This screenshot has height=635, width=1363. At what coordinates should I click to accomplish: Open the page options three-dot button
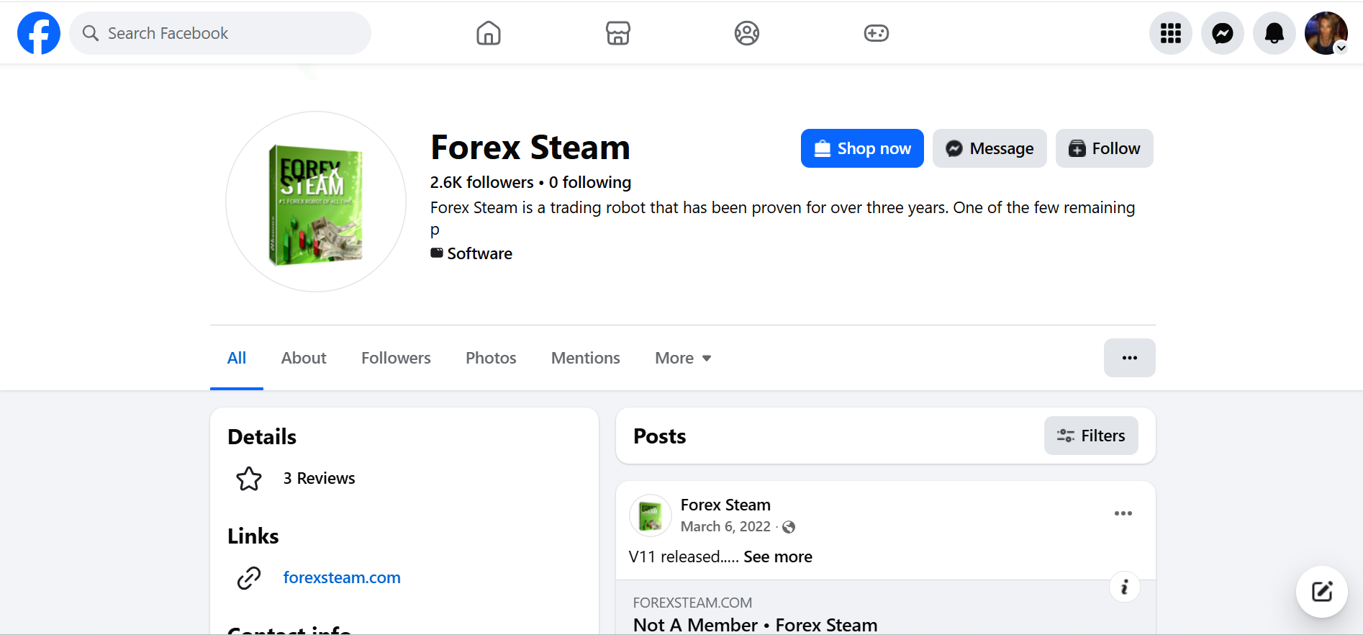pyautogui.click(x=1130, y=358)
